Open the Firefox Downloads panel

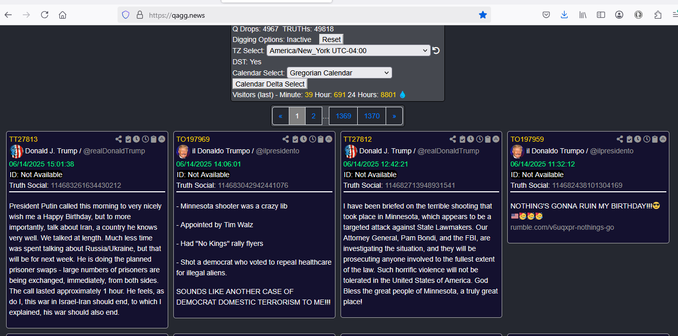click(564, 15)
